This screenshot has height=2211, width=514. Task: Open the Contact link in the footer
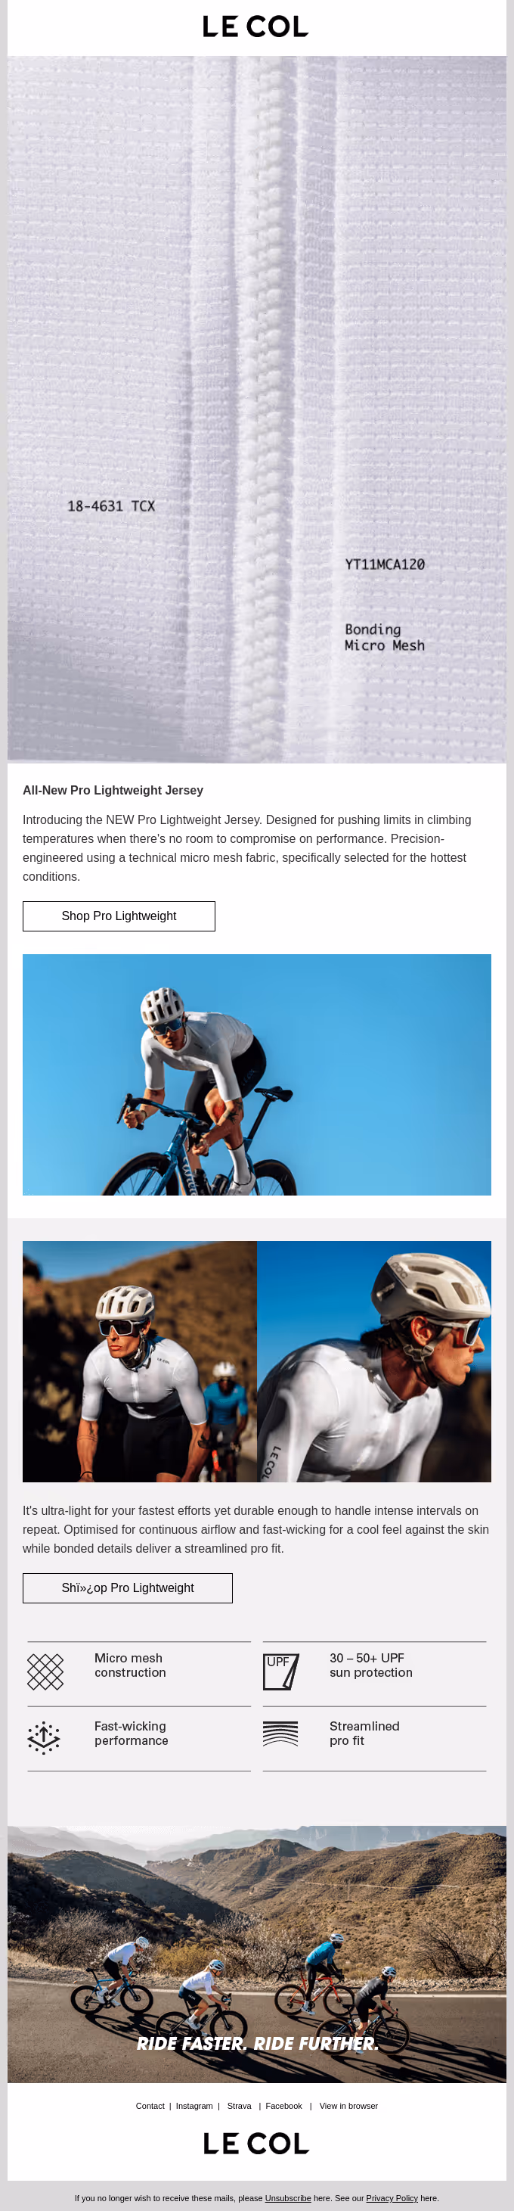tap(150, 2105)
